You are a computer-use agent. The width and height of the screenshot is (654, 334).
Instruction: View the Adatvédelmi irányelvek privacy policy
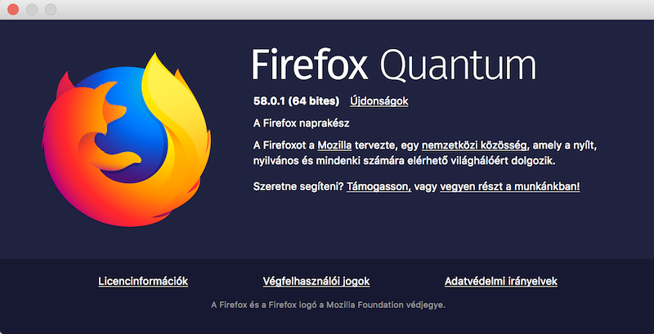(500, 281)
